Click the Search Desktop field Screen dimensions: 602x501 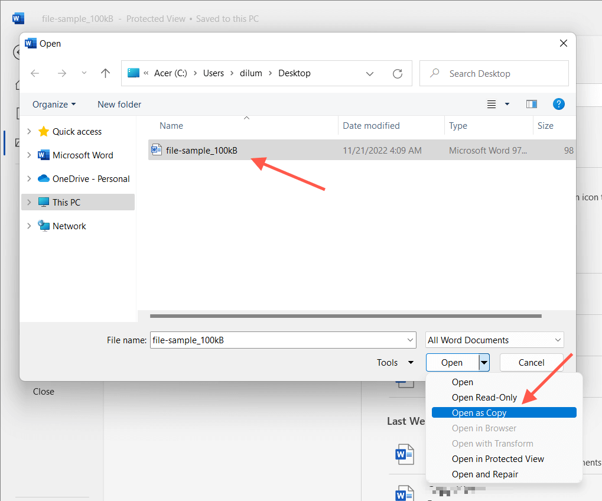click(x=494, y=73)
